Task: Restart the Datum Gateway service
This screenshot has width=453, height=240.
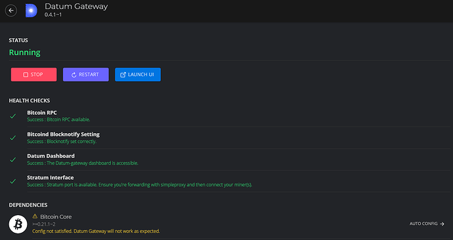Action: (86, 74)
